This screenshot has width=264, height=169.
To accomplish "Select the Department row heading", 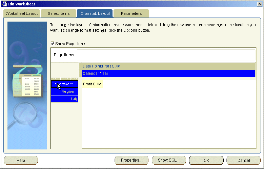I will pyautogui.click(x=64, y=84).
